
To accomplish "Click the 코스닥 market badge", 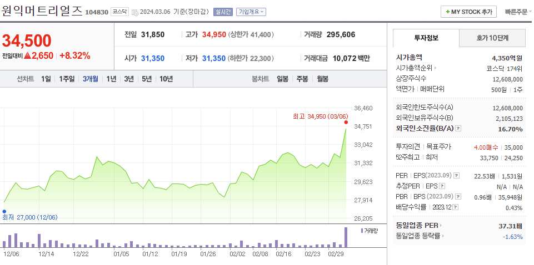I will tap(120, 12).
